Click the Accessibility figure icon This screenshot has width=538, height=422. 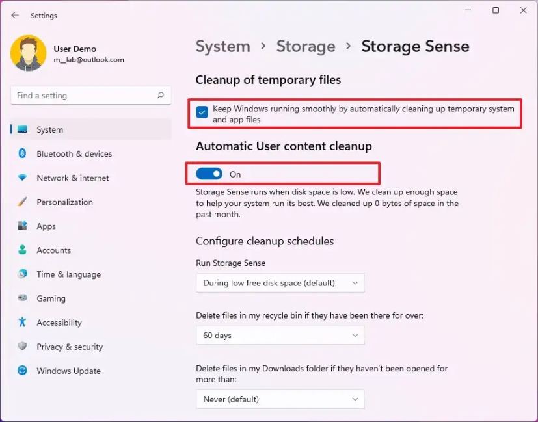coord(23,323)
